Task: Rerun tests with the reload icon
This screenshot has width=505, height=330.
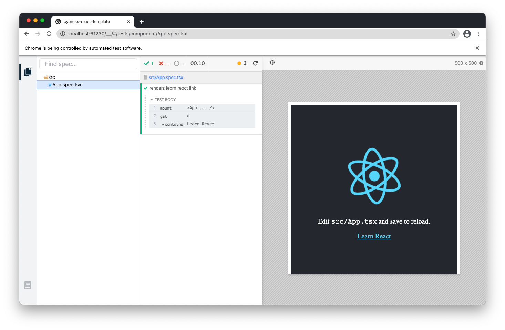Action: coord(255,63)
